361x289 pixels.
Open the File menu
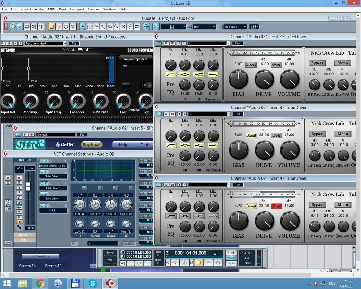click(4, 9)
